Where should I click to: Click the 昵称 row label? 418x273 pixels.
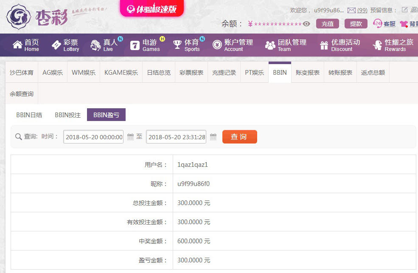click(159, 184)
